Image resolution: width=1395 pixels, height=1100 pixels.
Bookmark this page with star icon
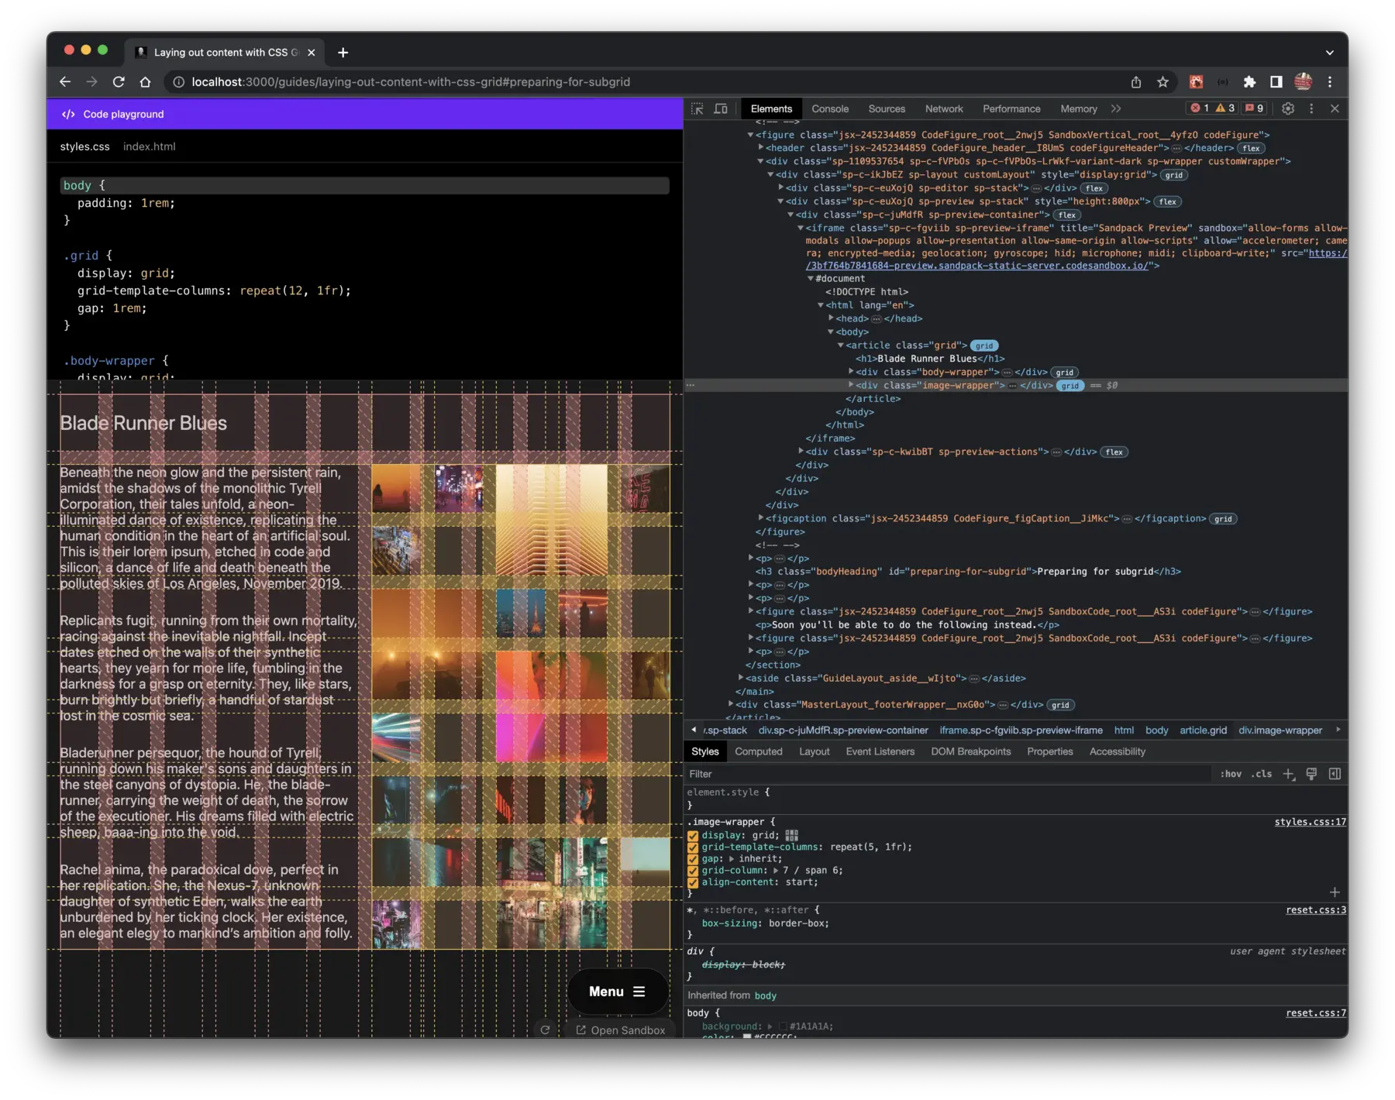click(1162, 81)
